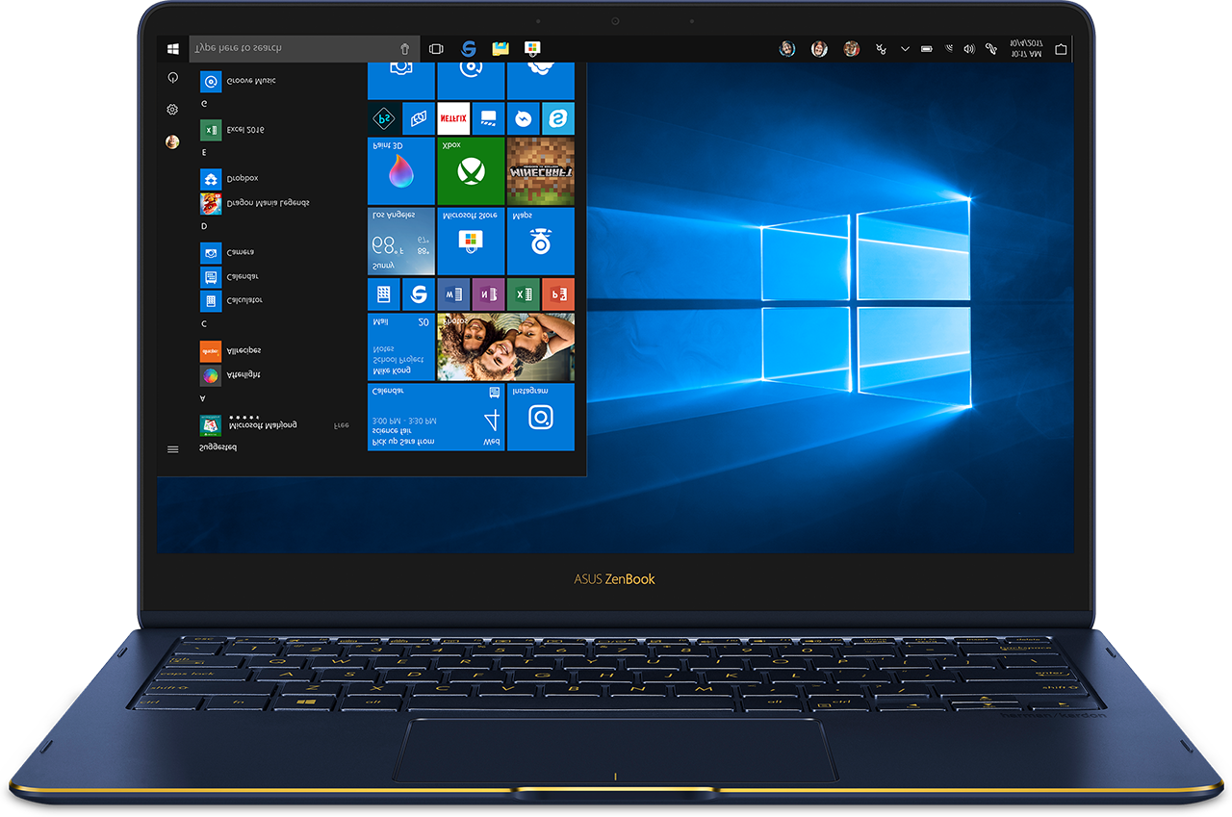Open the Messenger small tile
Image resolution: width=1232 pixels, height=817 pixels.
(524, 119)
